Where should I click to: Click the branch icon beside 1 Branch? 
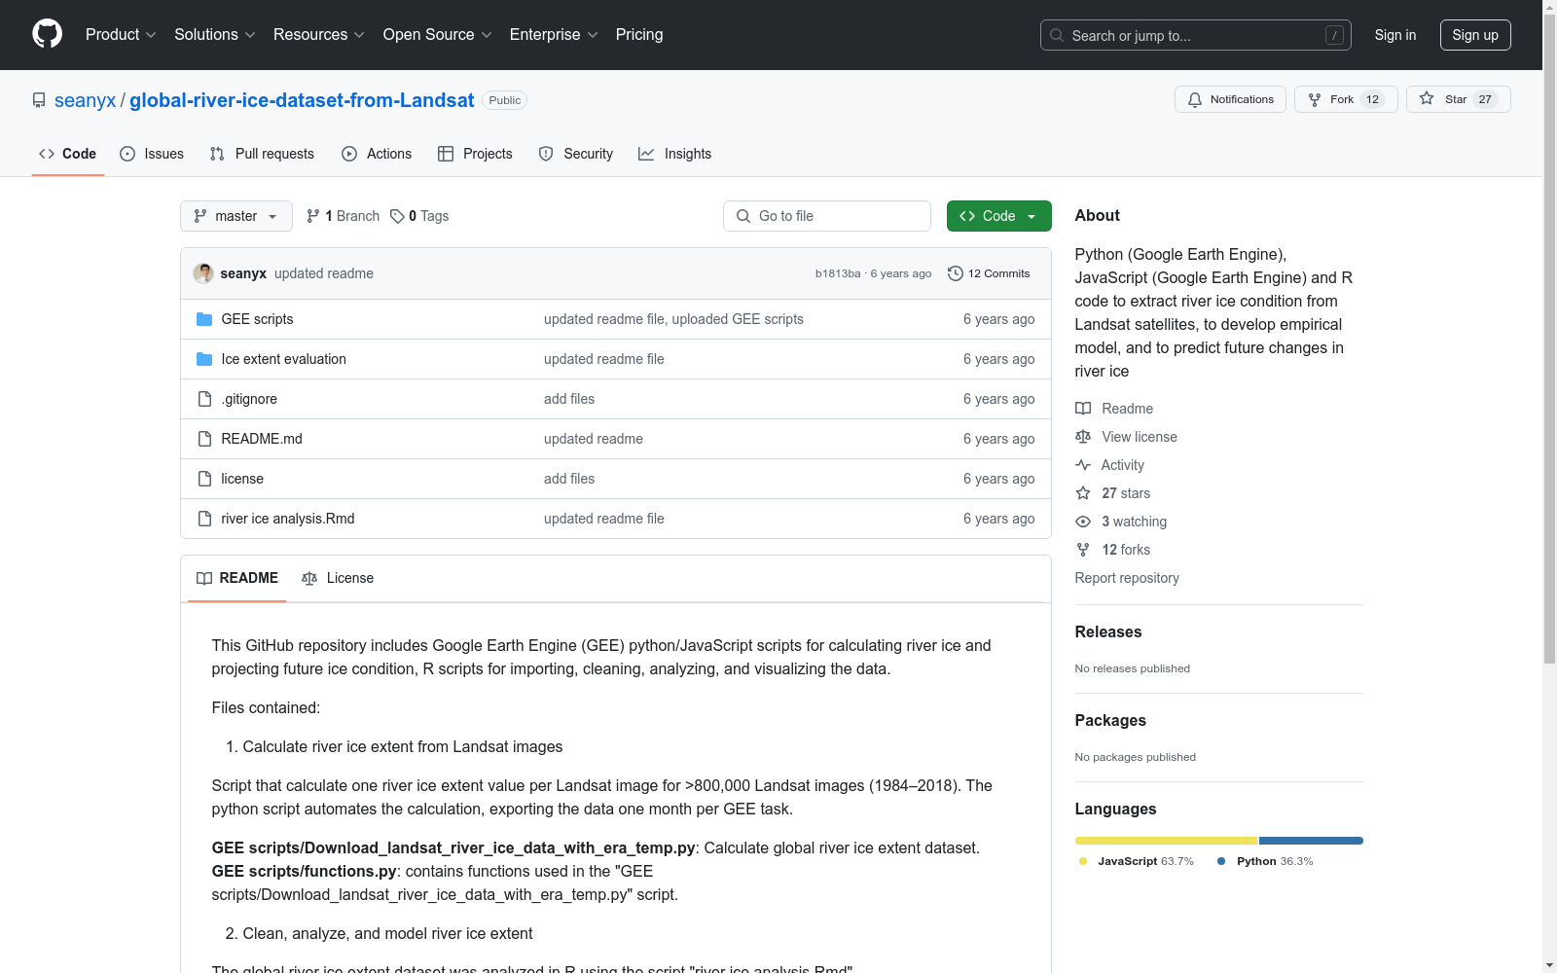(x=313, y=216)
